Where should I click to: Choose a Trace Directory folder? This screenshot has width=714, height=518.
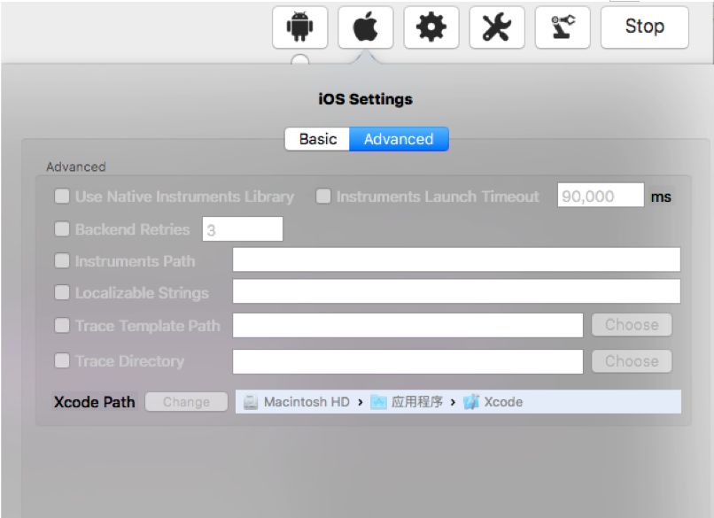click(632, 361)
